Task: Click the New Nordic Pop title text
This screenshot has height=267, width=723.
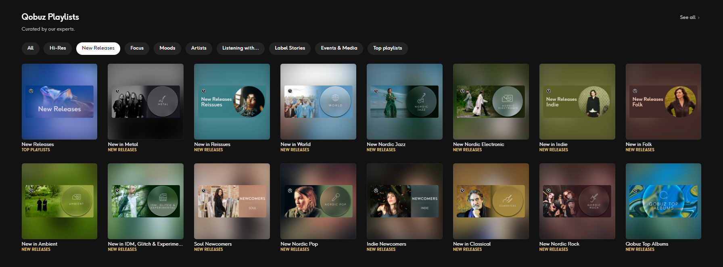Action: click(x=299, y=244)
